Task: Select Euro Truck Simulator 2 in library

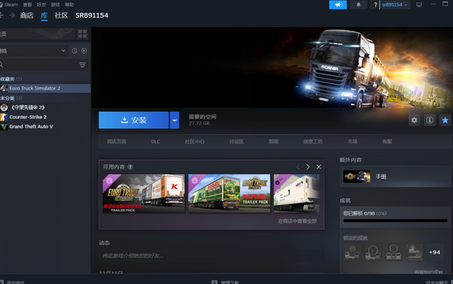Action: click(45, 88)
